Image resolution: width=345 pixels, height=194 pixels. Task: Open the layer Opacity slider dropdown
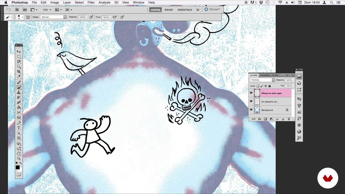click(x=293, y=80)
